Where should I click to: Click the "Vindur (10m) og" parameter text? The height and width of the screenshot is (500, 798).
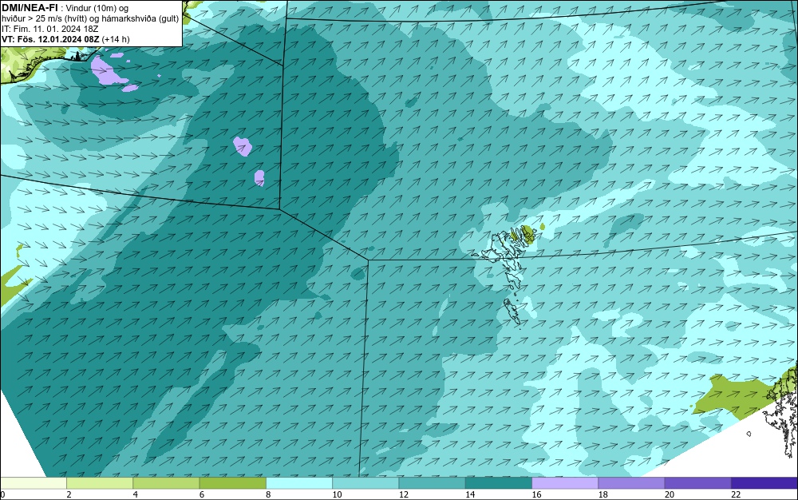[97, 8]
